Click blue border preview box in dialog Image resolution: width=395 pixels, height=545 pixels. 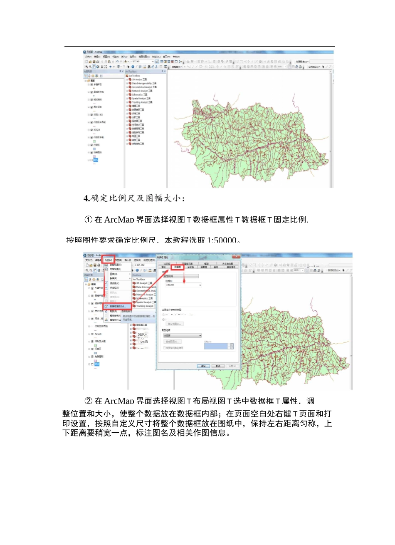[216, 346]
